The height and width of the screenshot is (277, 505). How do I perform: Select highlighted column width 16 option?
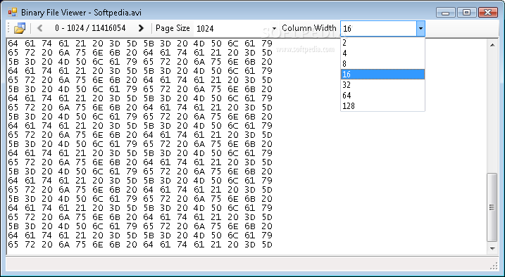(382, 75)
